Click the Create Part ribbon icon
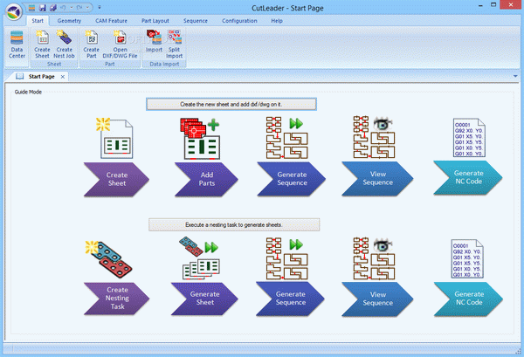 [x=91, y=45]
